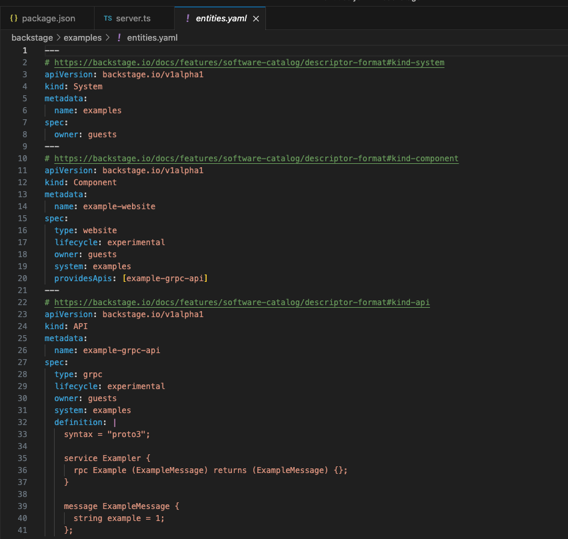Click 'service Exampler' on line 35

coord(102,458)
